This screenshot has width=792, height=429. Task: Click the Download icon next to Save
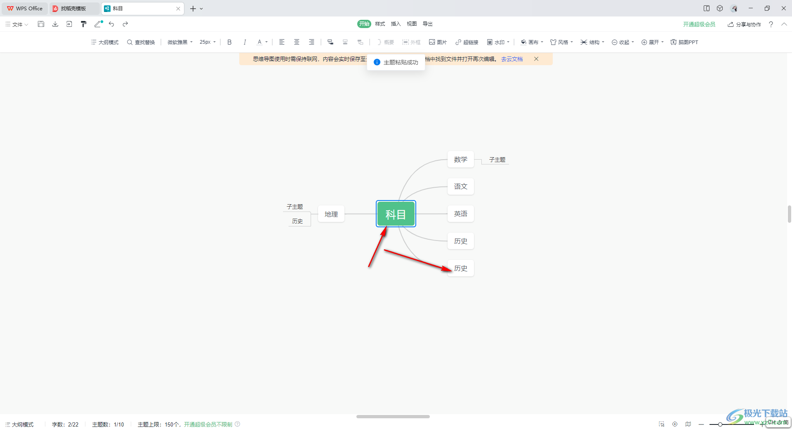click(x=55, y=24)
